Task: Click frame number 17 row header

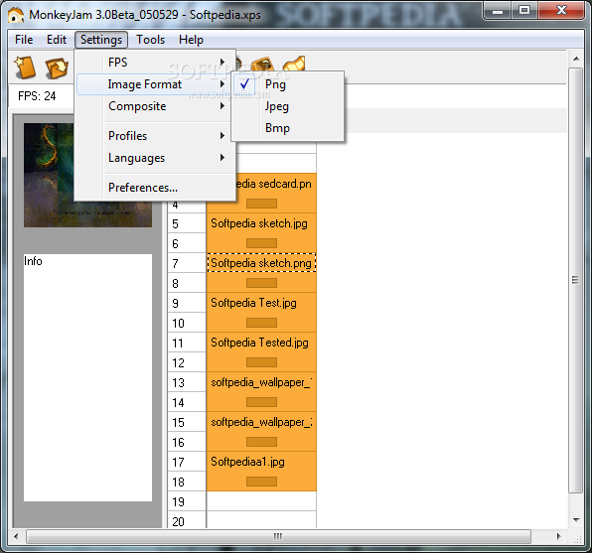Action: [187, 462]
